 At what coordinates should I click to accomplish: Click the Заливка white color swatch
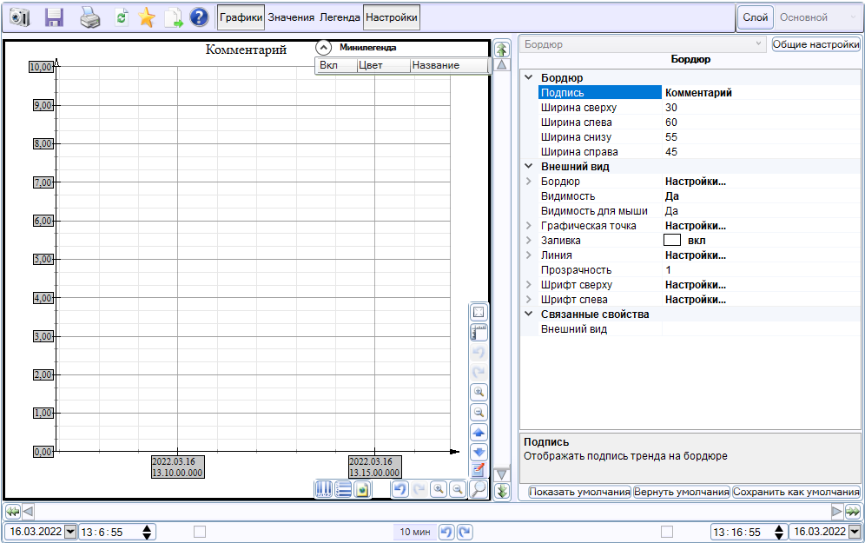(x=672, y=240)
